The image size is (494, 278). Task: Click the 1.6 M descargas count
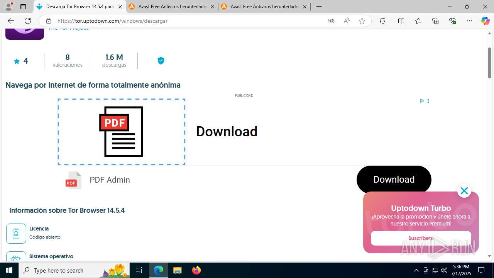(114, 61)
